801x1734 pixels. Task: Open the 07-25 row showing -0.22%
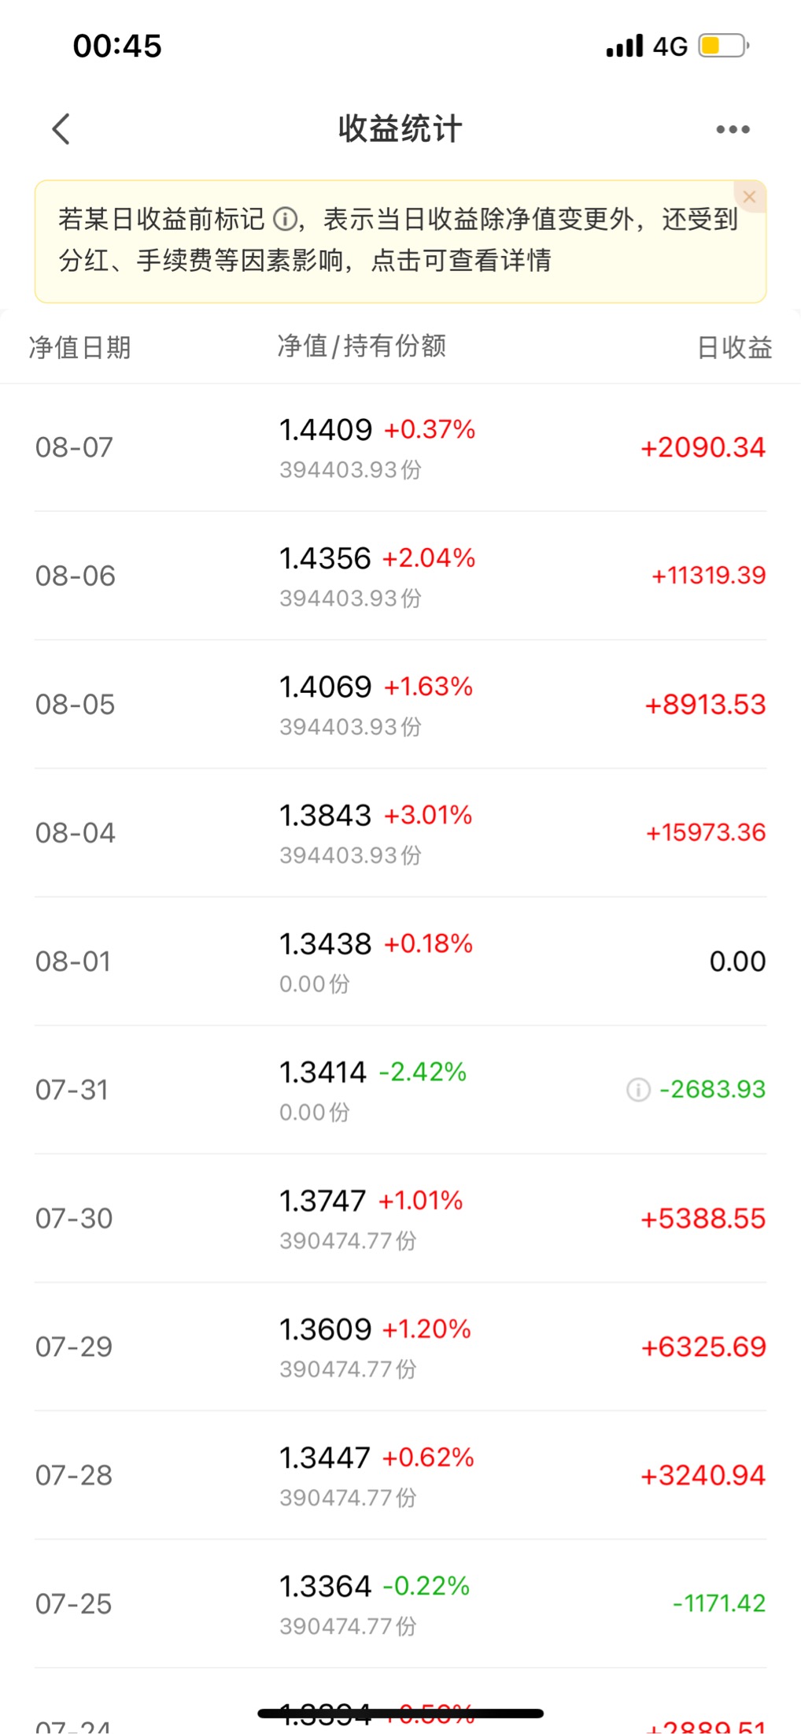tap(400, 1604)
